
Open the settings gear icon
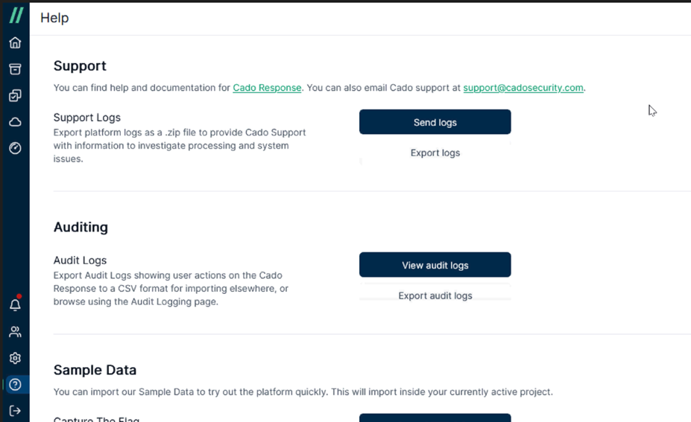pos(15,358)
